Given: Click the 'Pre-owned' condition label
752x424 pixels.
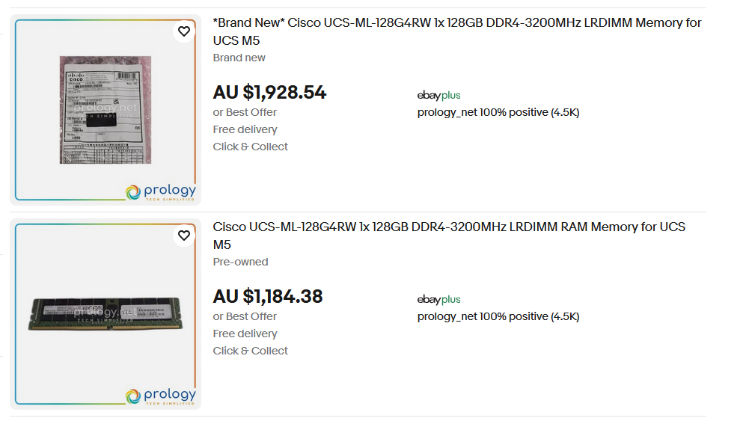Looking at the screenshot, I should pyautogui.click(x=240, y=262).
